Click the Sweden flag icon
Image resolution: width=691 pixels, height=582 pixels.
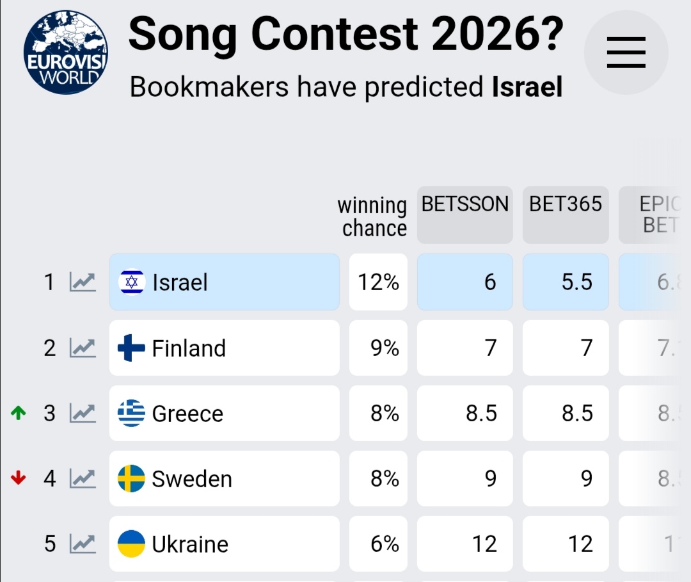132,478
